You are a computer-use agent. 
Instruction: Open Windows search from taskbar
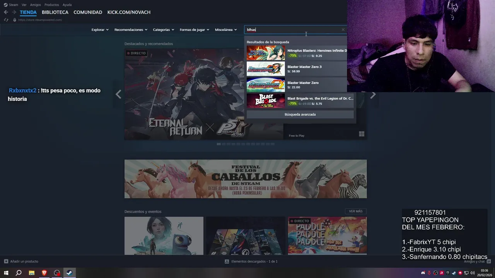tap(19, 273)
